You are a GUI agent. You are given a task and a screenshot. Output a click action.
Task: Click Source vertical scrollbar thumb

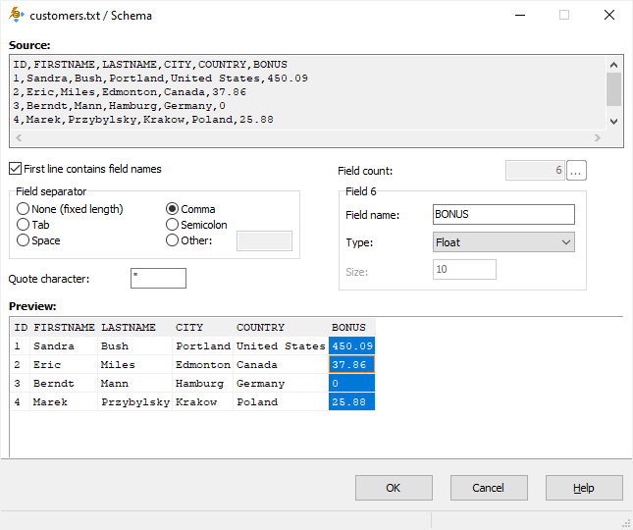(x=613, y=89)
